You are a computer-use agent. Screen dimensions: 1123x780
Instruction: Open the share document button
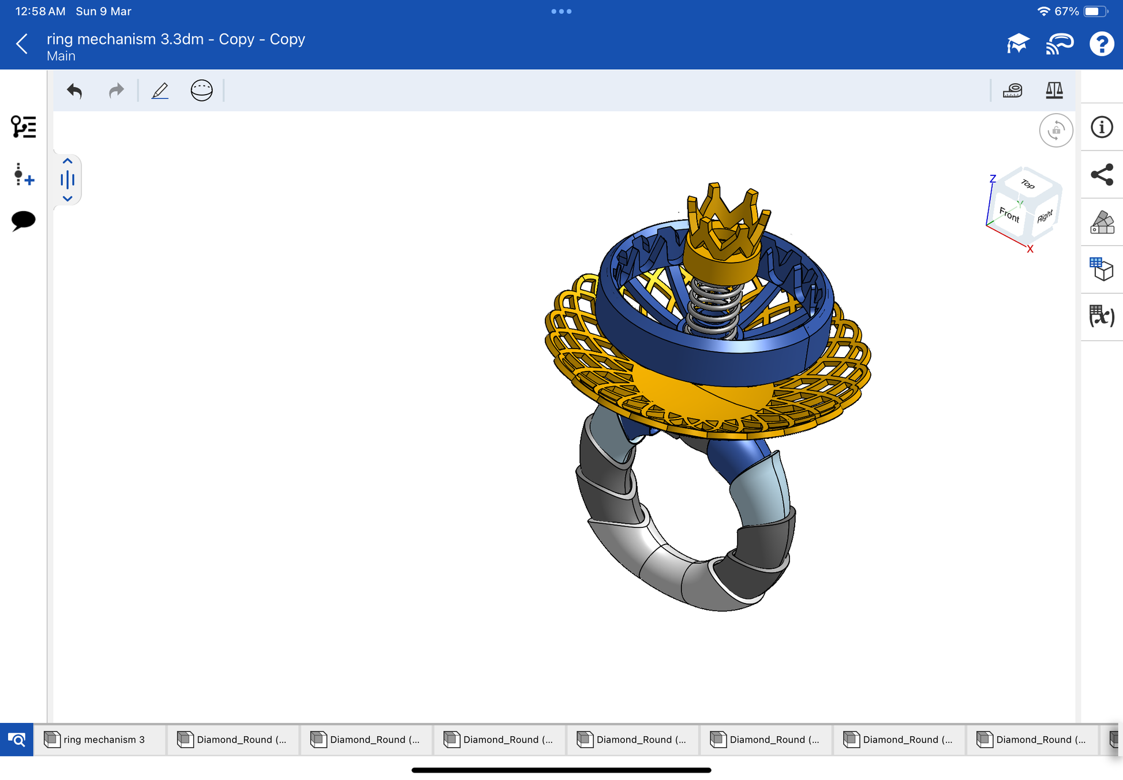click(x=1101, y=175)
